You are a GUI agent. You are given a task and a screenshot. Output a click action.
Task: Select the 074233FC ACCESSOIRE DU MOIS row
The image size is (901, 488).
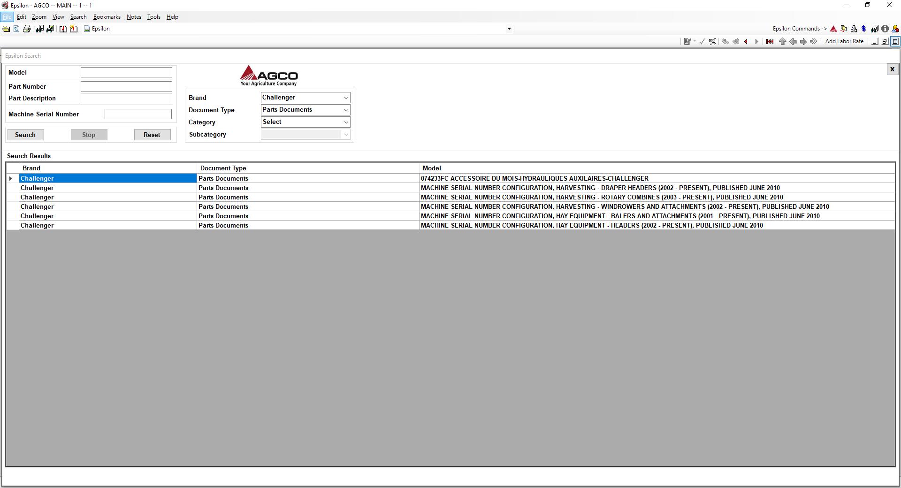(450, 178)
